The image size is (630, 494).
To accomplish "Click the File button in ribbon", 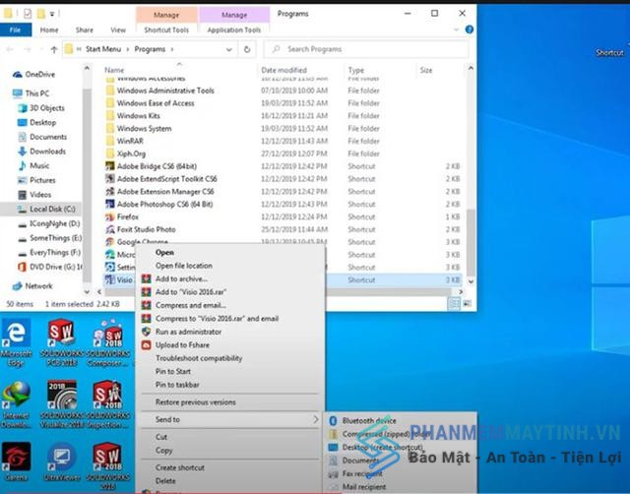I will point(16,30).
